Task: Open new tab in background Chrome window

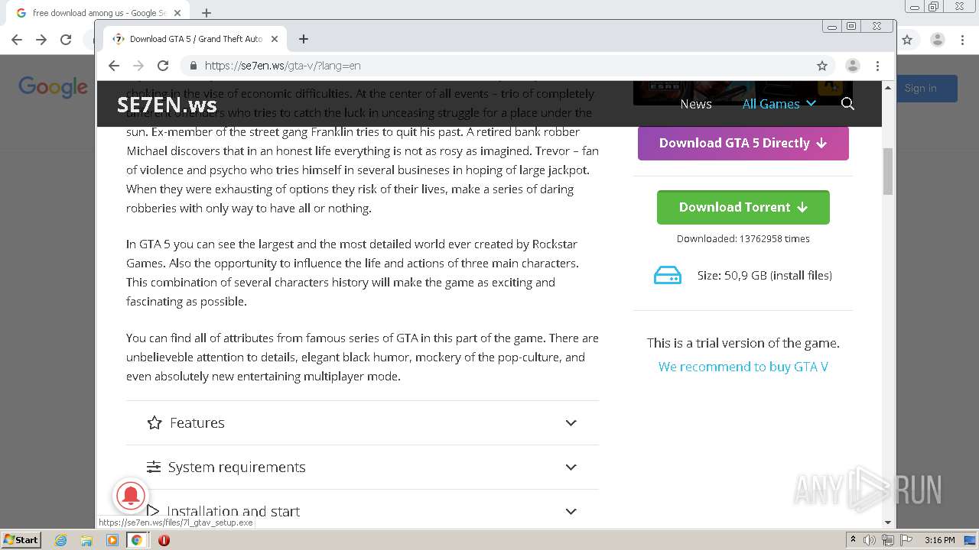Action: coord(206,13)
